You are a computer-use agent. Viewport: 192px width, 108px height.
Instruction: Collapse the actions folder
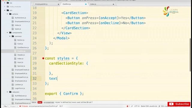pyautogui.click(x=7, y=14)
